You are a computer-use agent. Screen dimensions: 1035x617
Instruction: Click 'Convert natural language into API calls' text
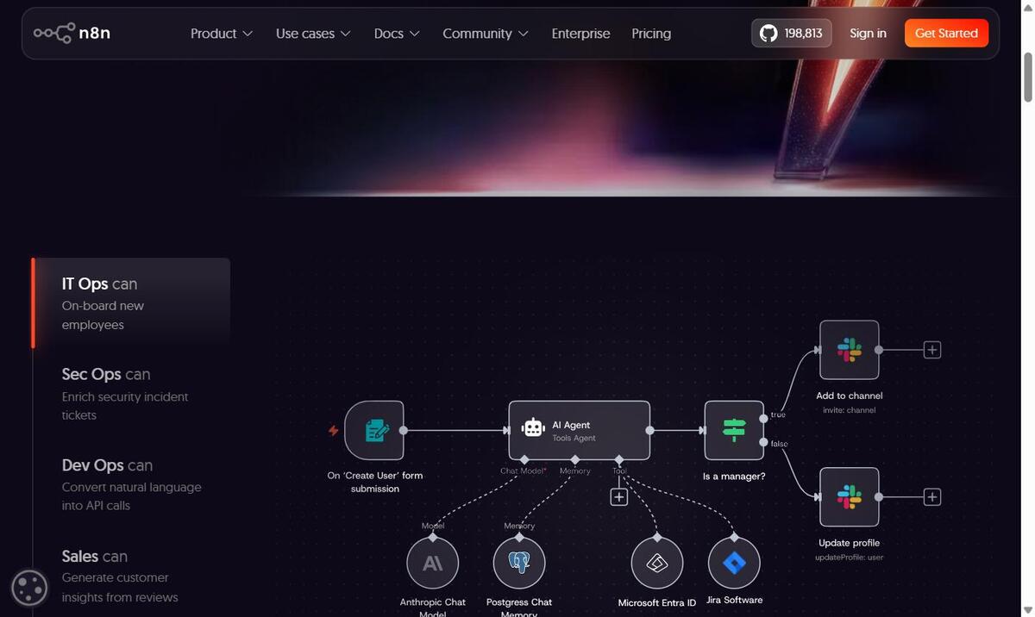point(132,496)
